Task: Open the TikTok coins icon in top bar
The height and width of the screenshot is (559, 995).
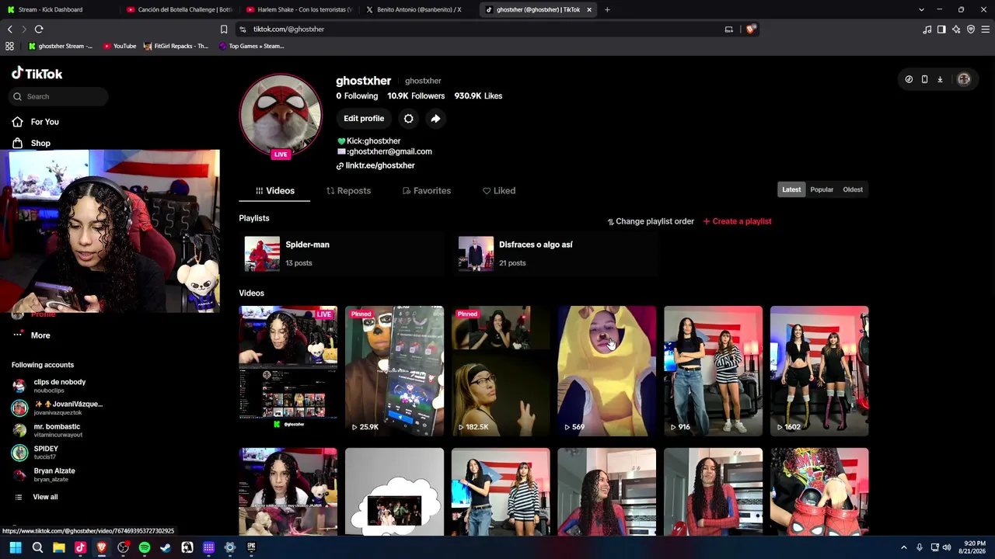Action: click(909, 79)
